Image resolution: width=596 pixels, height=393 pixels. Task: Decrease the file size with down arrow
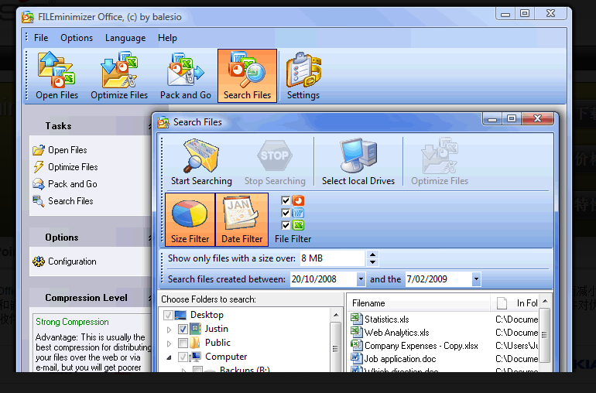373,262
